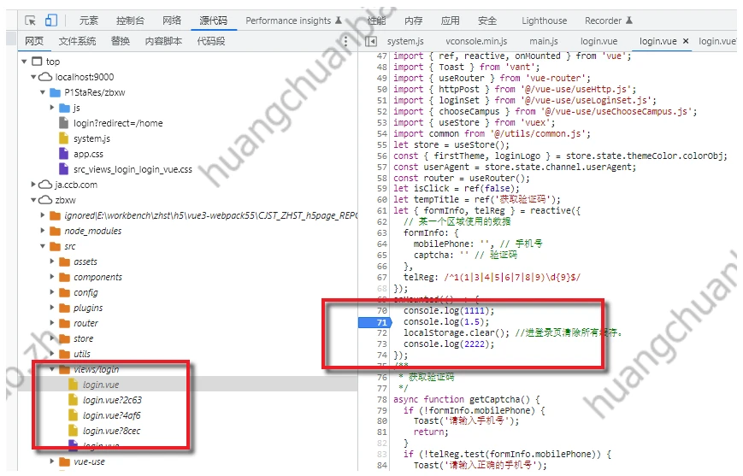
Task: Switch to the Performance insights tab
Action: tap(293, 21)
